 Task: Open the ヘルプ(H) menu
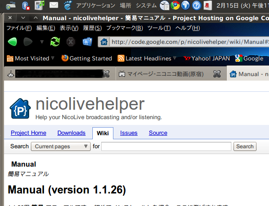tap(187, 28)
